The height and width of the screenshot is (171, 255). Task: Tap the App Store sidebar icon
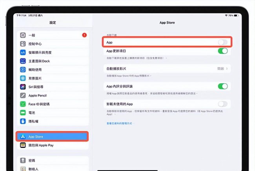(x=23, y=136)
